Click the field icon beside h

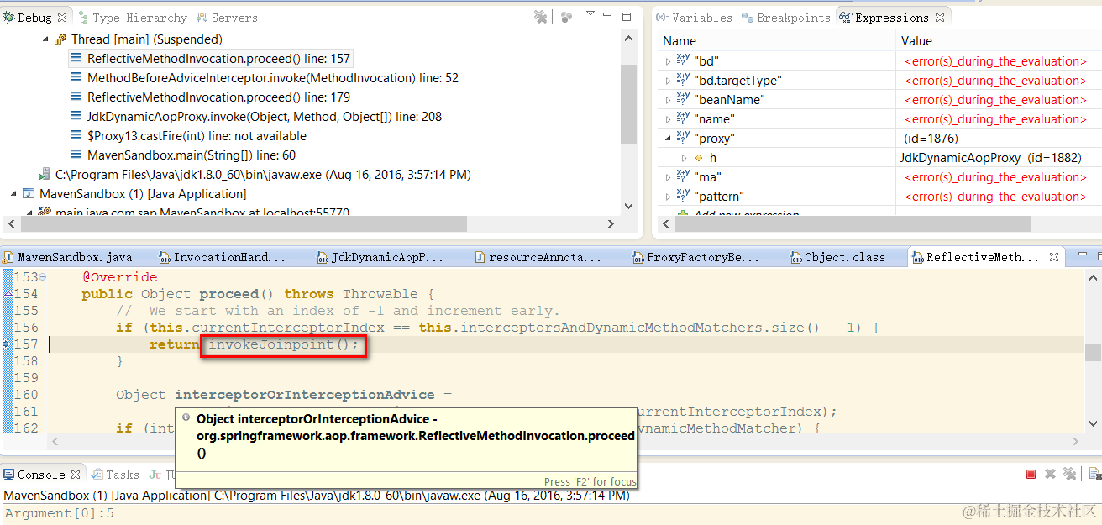point(699,158)
